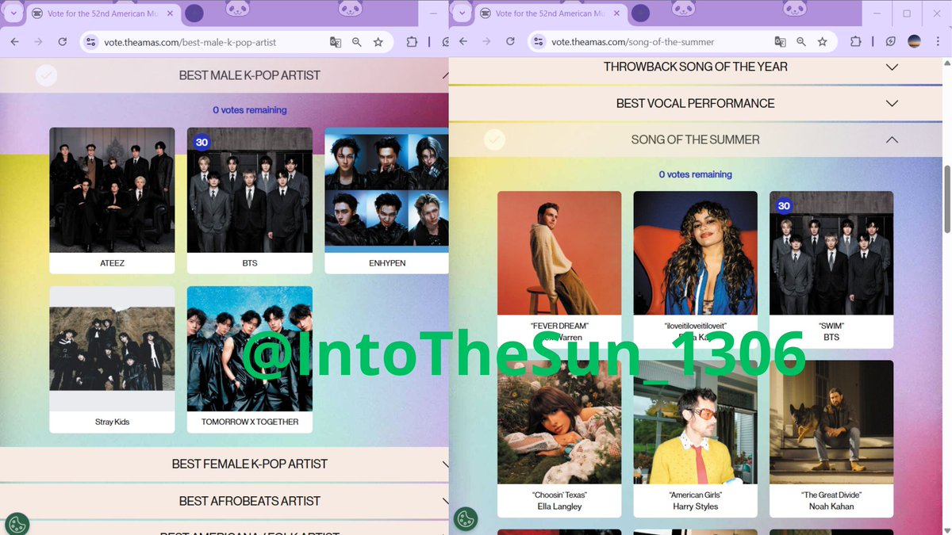Click "0 votes remaining" under BEST MALE K-POP ARTIST
The height and width of the screenshot is (535, 952).
pos(250,110)
